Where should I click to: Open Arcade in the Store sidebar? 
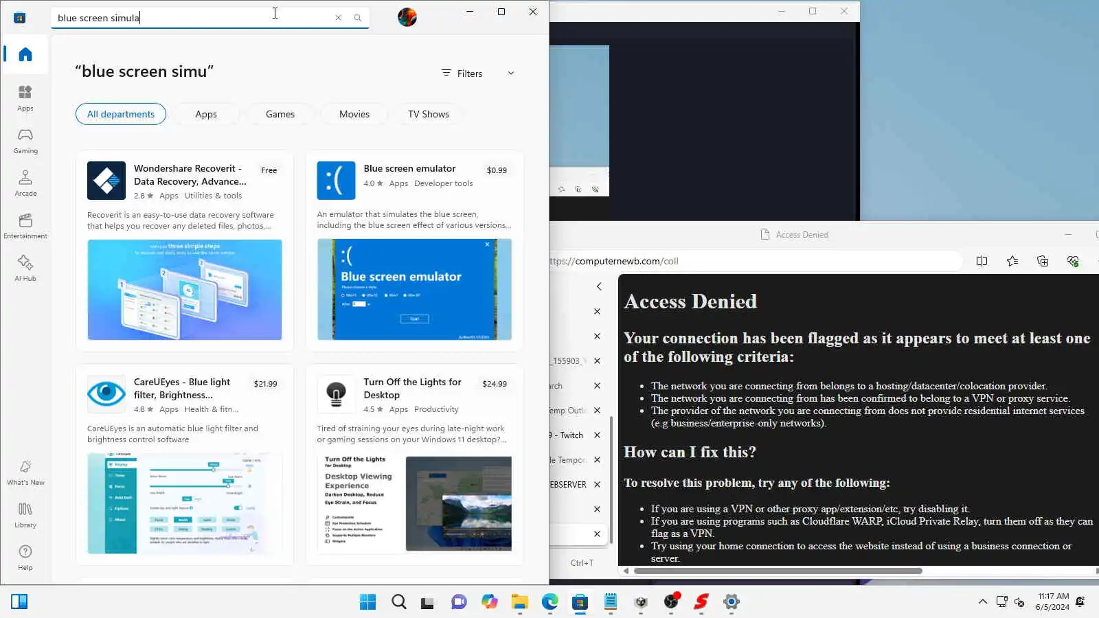(x=25, y=183)
